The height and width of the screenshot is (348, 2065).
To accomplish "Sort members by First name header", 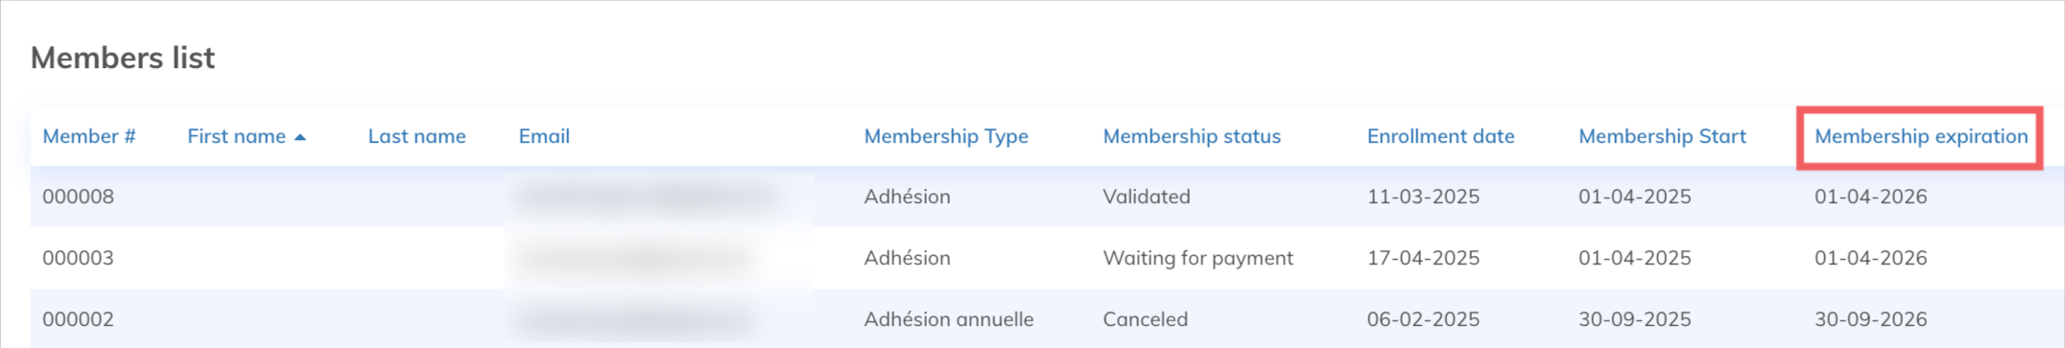I will [x=236, y=136].
